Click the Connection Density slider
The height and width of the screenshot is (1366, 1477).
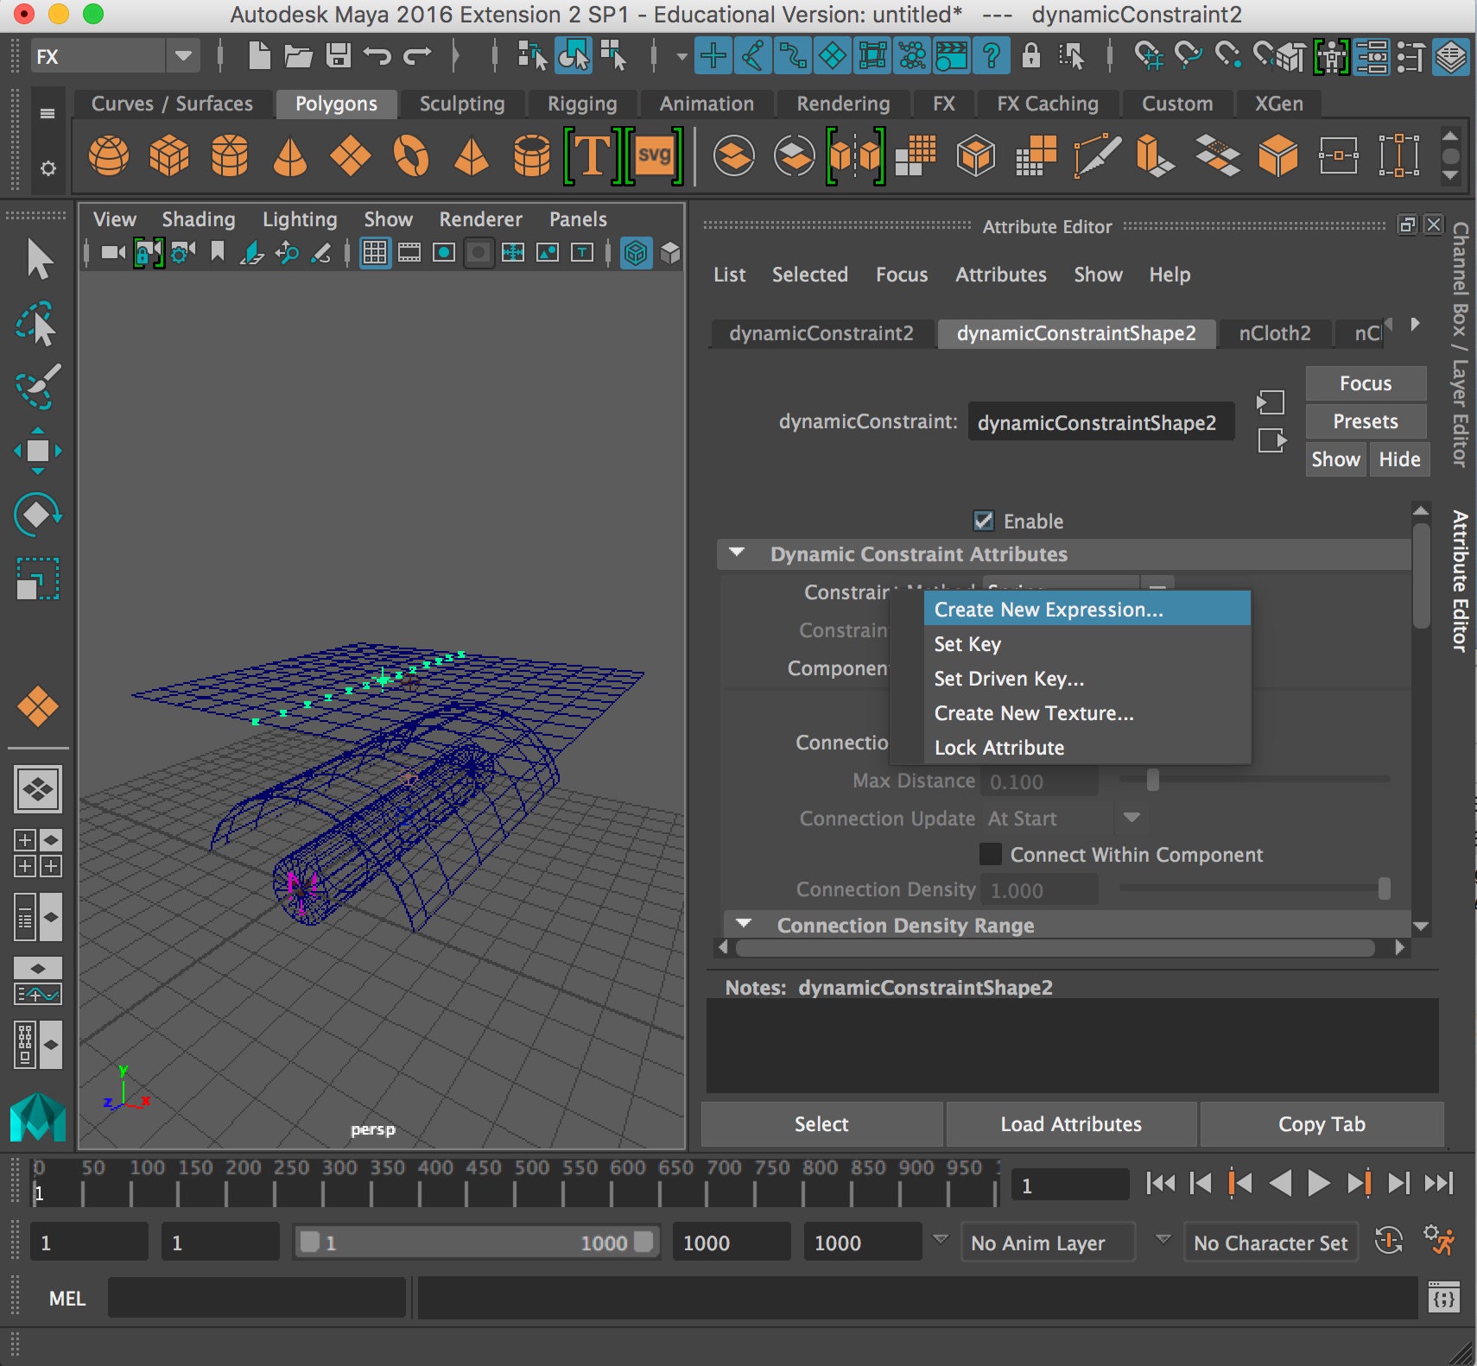1254,889
